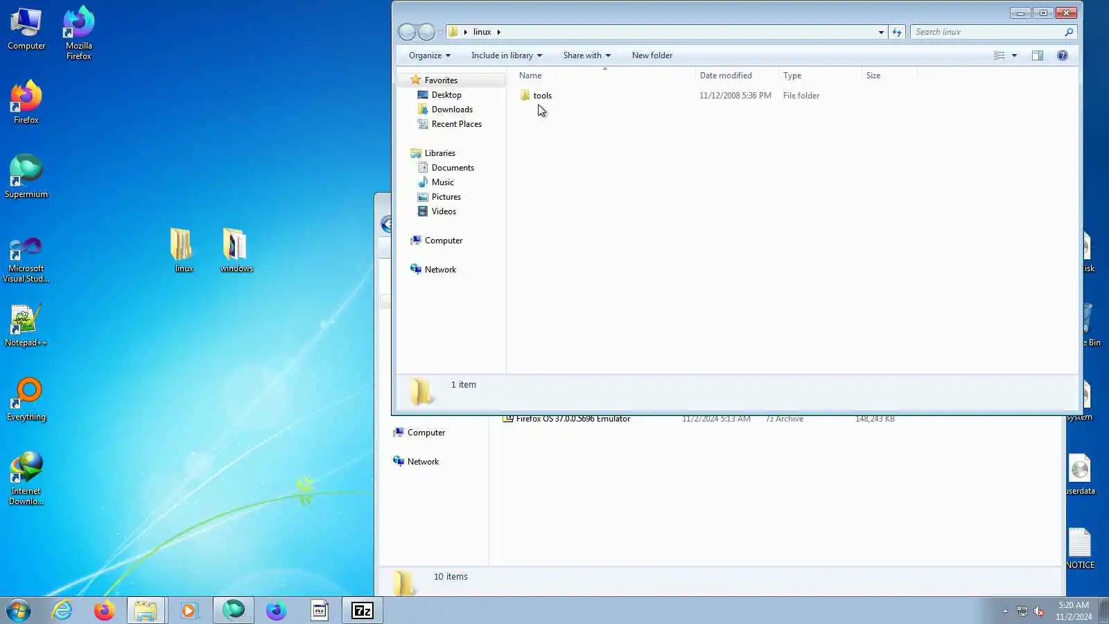1109x624 pixels.
Task: Change view using the view mode icon
Action: tap(999, 55)
